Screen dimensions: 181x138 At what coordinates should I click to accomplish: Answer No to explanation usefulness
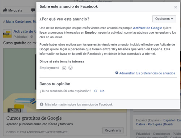[x=102, y=91]
